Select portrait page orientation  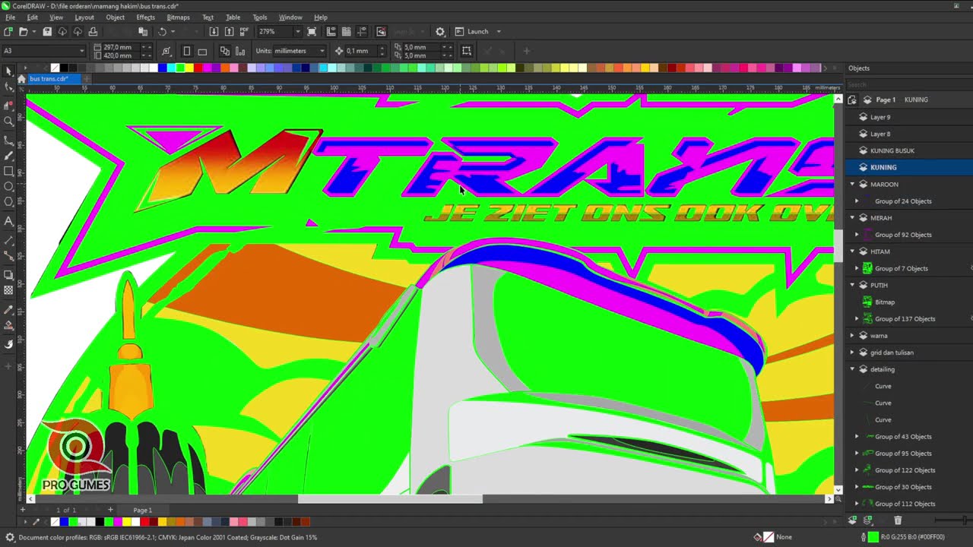(187, 51)
